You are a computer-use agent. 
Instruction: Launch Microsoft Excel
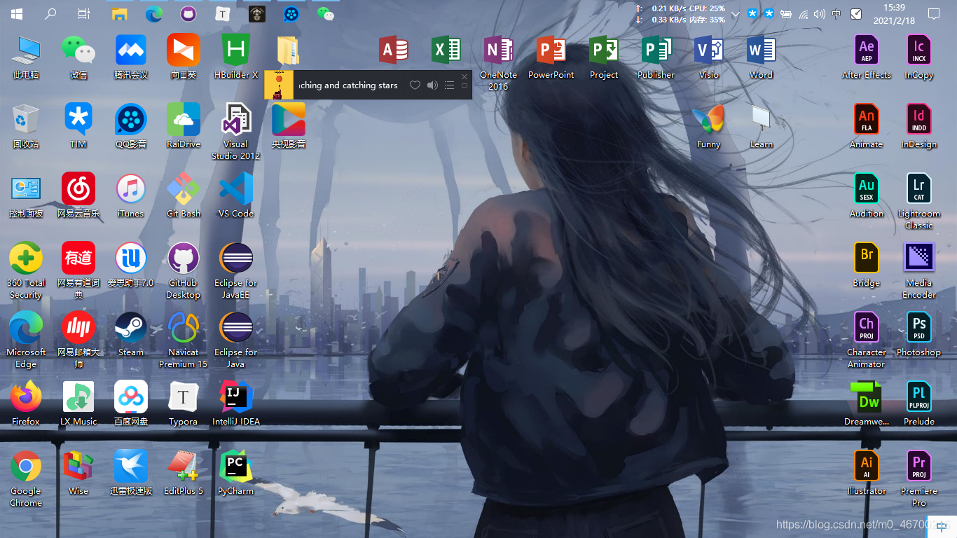tap(446, 50)
